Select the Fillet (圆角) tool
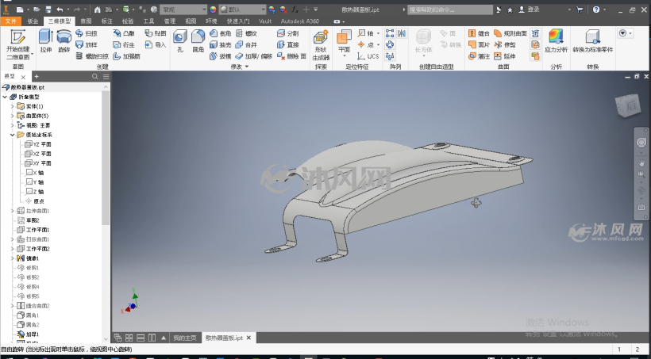Screen dimensions: 651x359 click(x=198, y=41)
